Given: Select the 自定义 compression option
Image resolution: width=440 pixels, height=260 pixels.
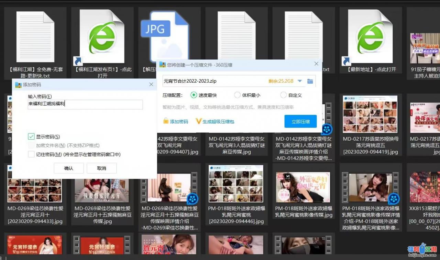Looking at the screenshot, I should (283, 95).
